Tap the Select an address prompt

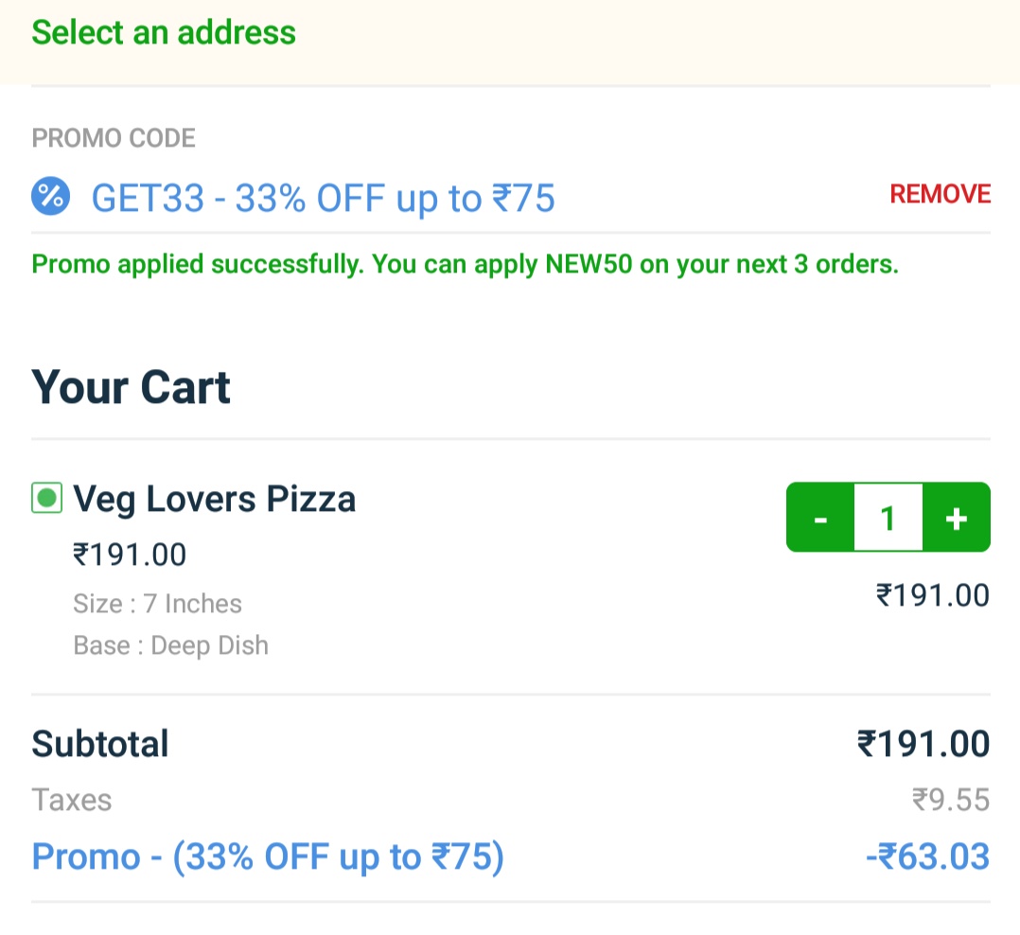164,32
